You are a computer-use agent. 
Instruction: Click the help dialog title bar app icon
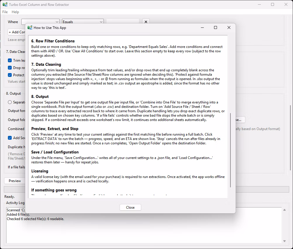coord(30,28)
